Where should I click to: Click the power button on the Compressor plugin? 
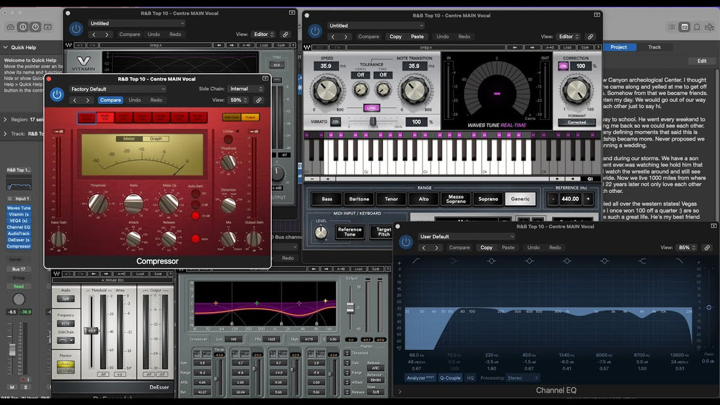pos(57,94)
